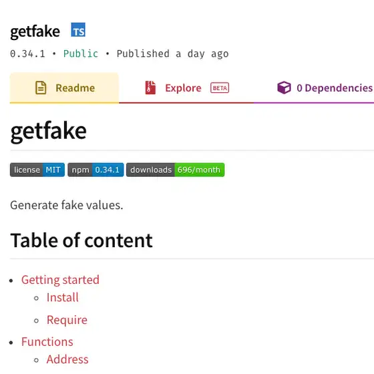
Task: Open the Functions section link
Action: [x=47, y=342]
